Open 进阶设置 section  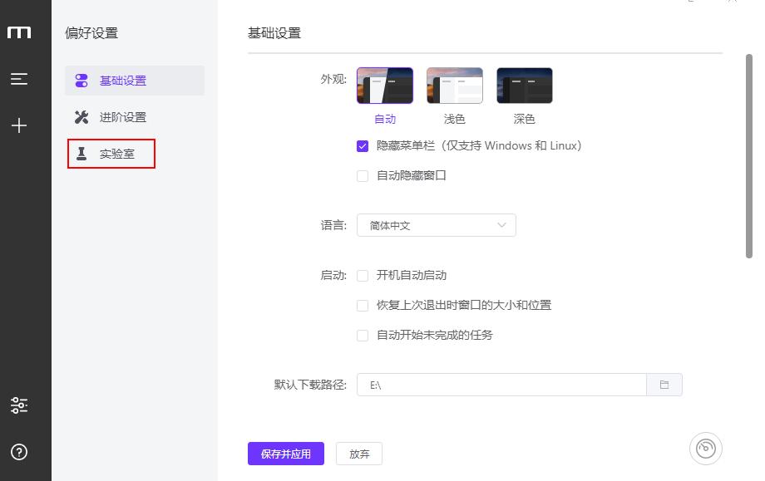[135, 117]
